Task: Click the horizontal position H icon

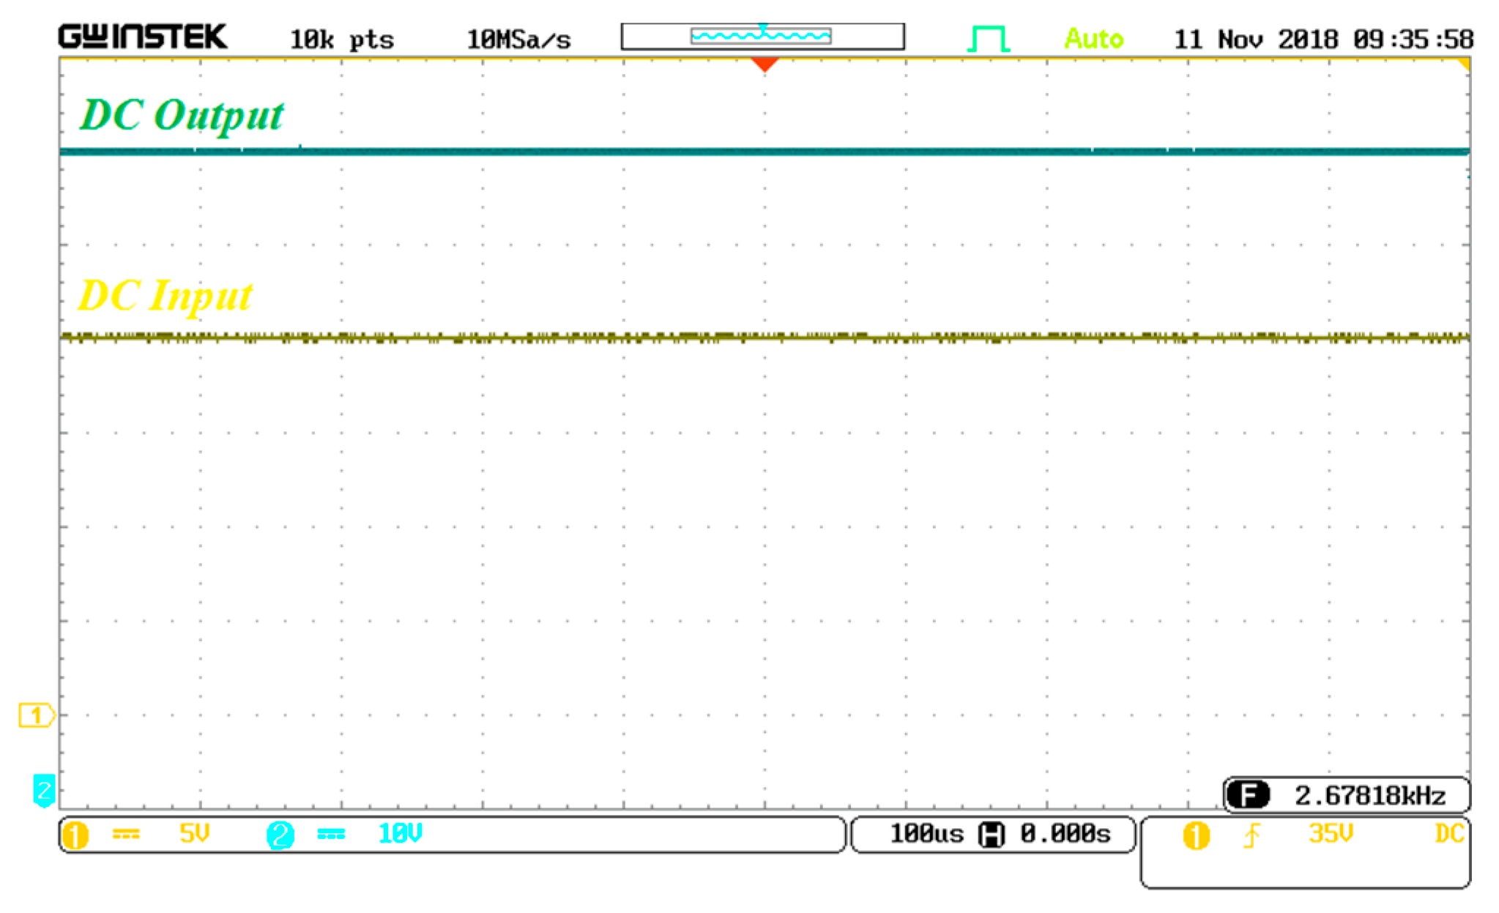Action: (x=991, y=835)
